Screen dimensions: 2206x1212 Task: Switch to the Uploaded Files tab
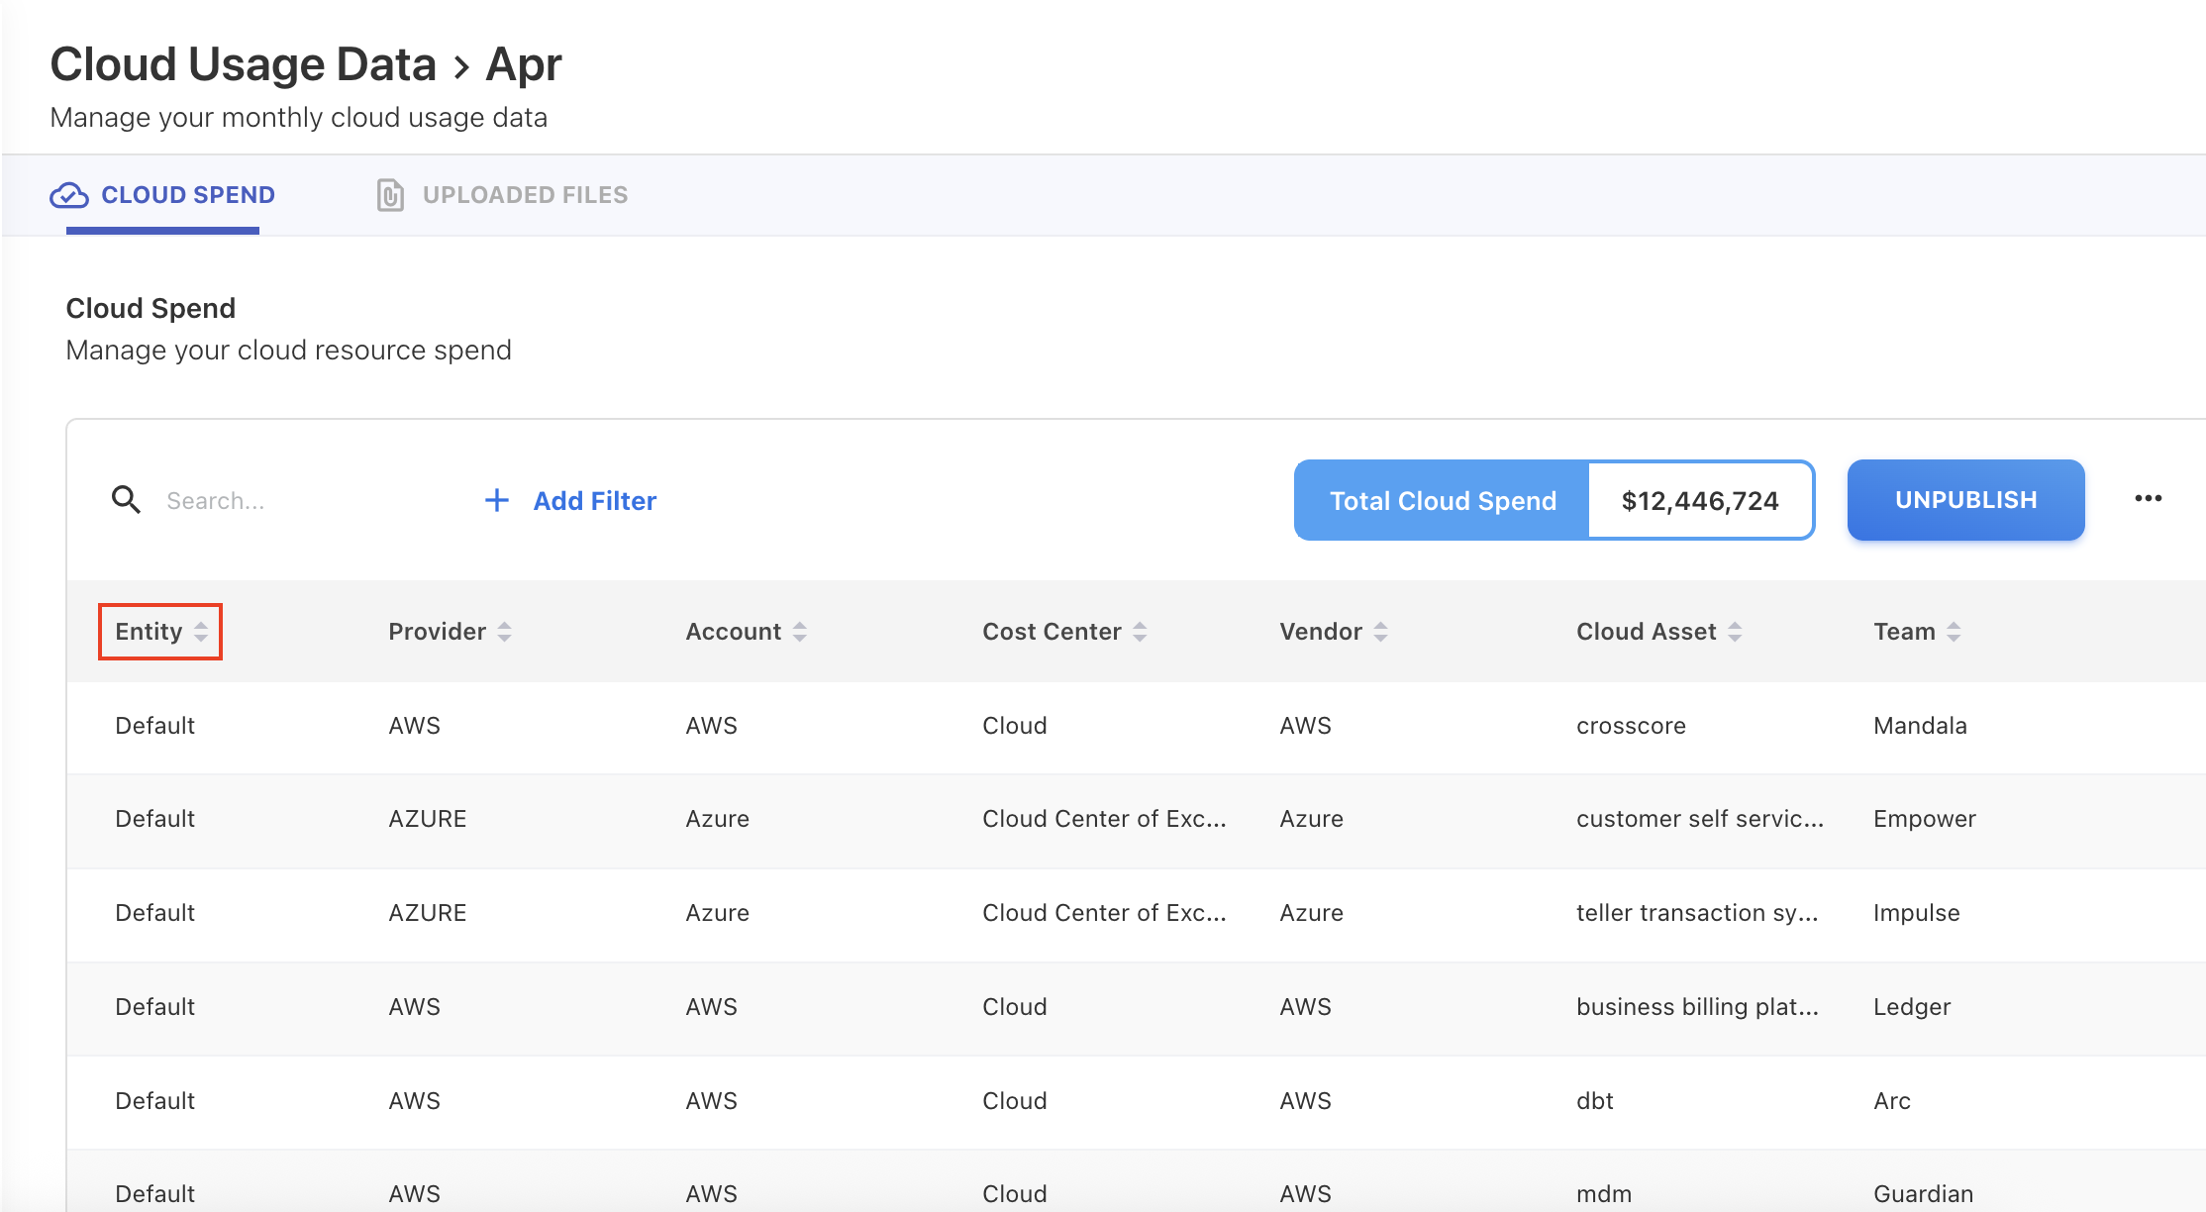click(525, 195)
